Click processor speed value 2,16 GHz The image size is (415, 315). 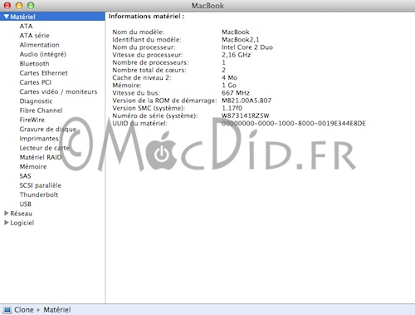pyautogui.click(x=236, y=55)
